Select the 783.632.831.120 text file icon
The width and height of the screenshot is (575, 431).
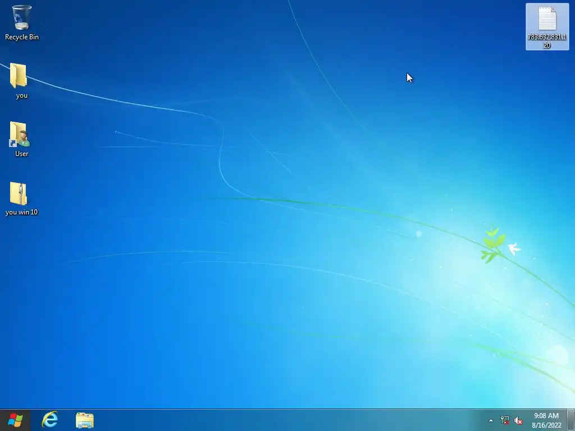tap(547, 27)
